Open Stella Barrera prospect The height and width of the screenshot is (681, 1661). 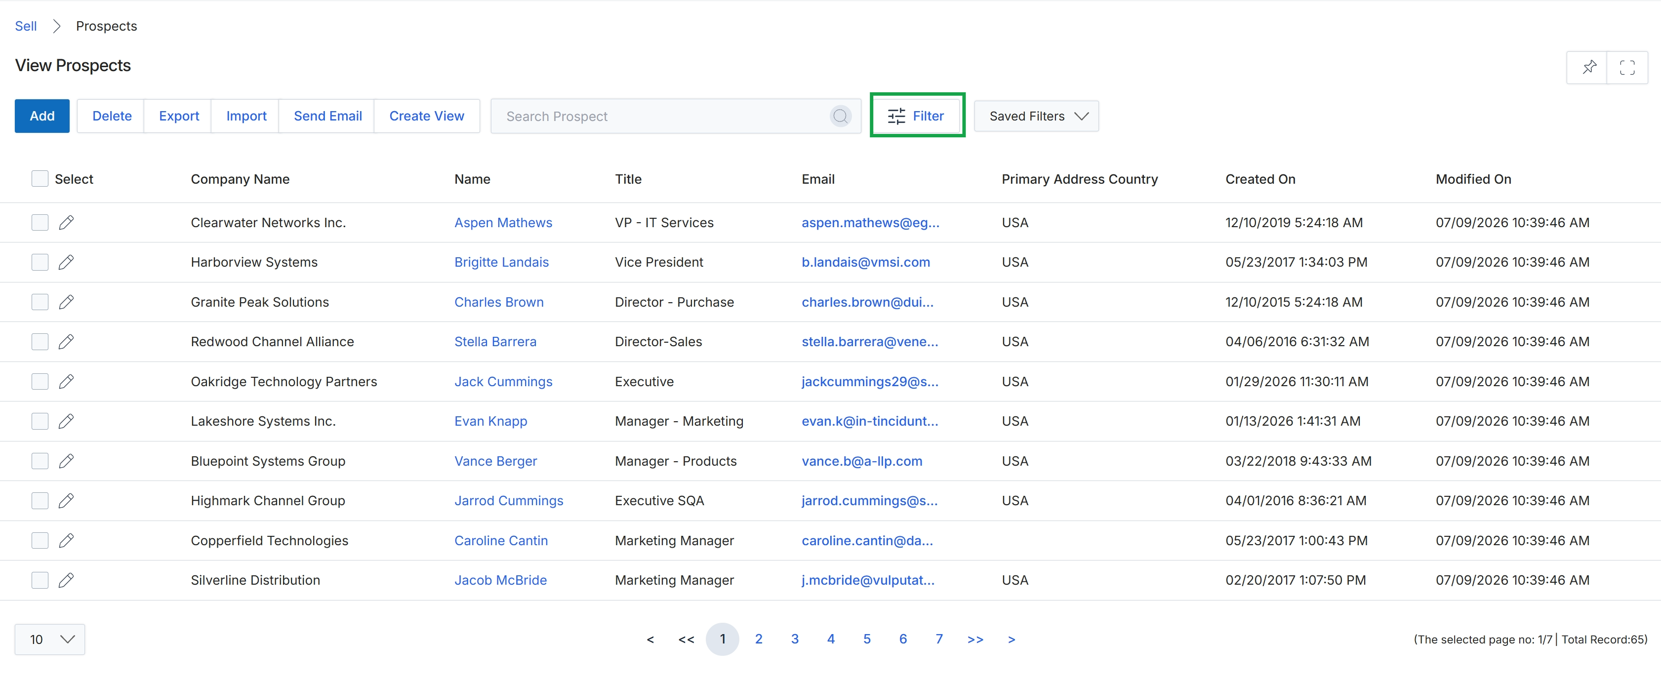click(x=495, y=342)
